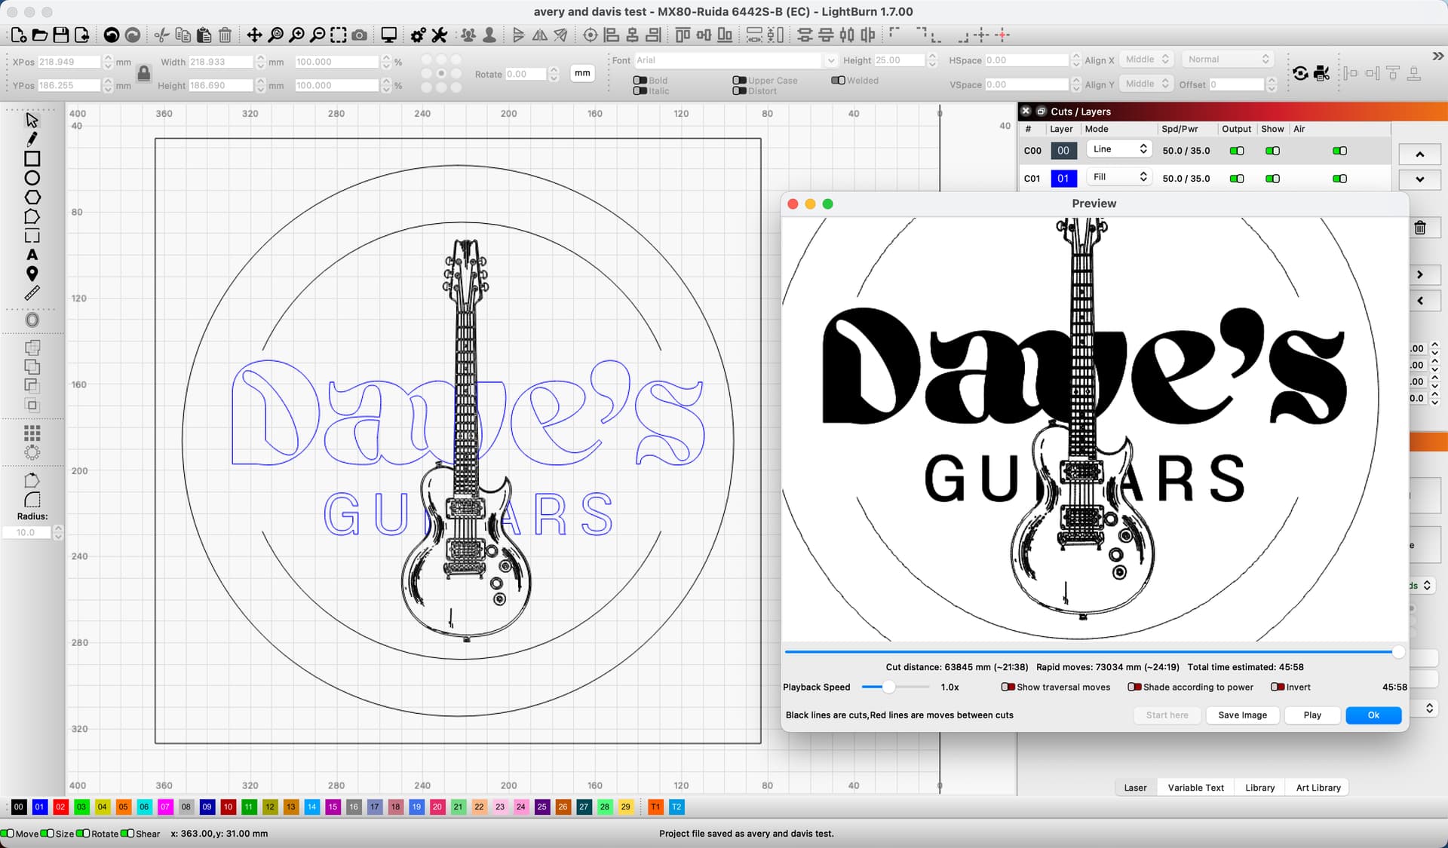Open the Fill mode dropdown for C01
Image resolution: width=1448 pixels, height=848 pixels.
point(1119,177)
